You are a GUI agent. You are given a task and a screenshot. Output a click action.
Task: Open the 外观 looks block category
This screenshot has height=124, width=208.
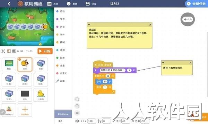pos(61,19)
